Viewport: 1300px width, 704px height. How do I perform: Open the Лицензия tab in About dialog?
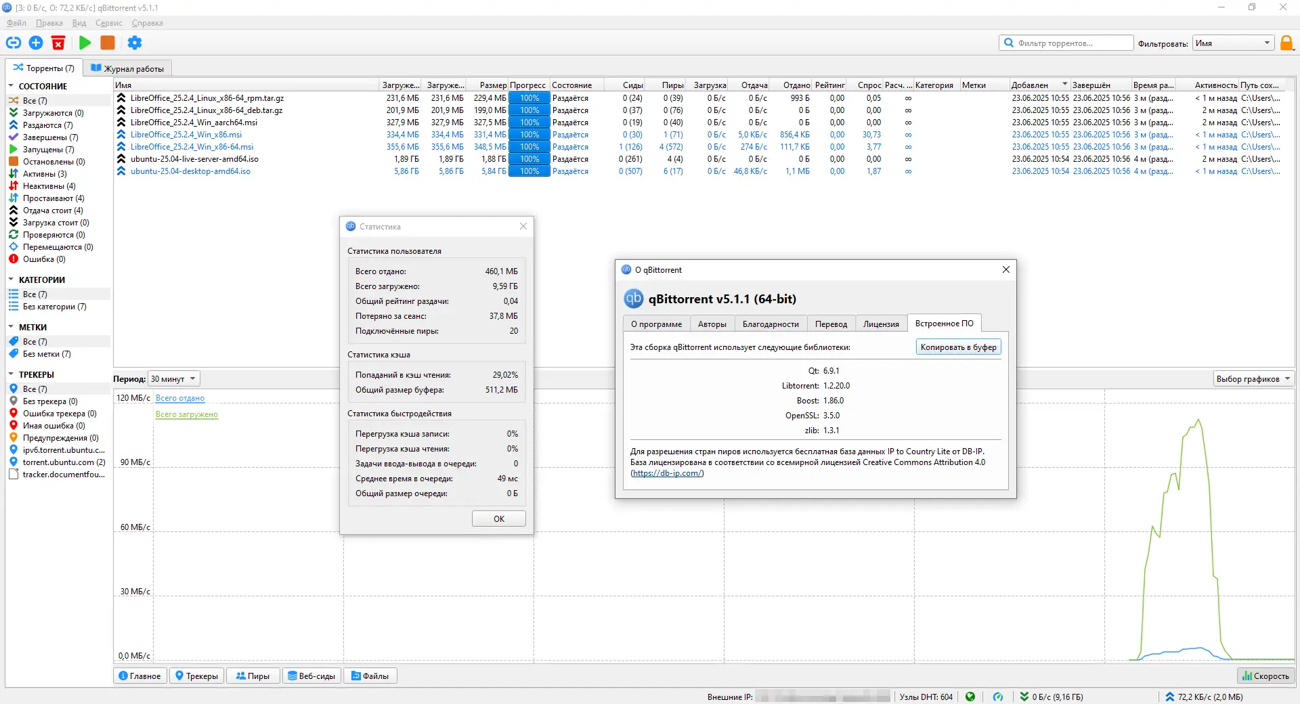point(881,324)
